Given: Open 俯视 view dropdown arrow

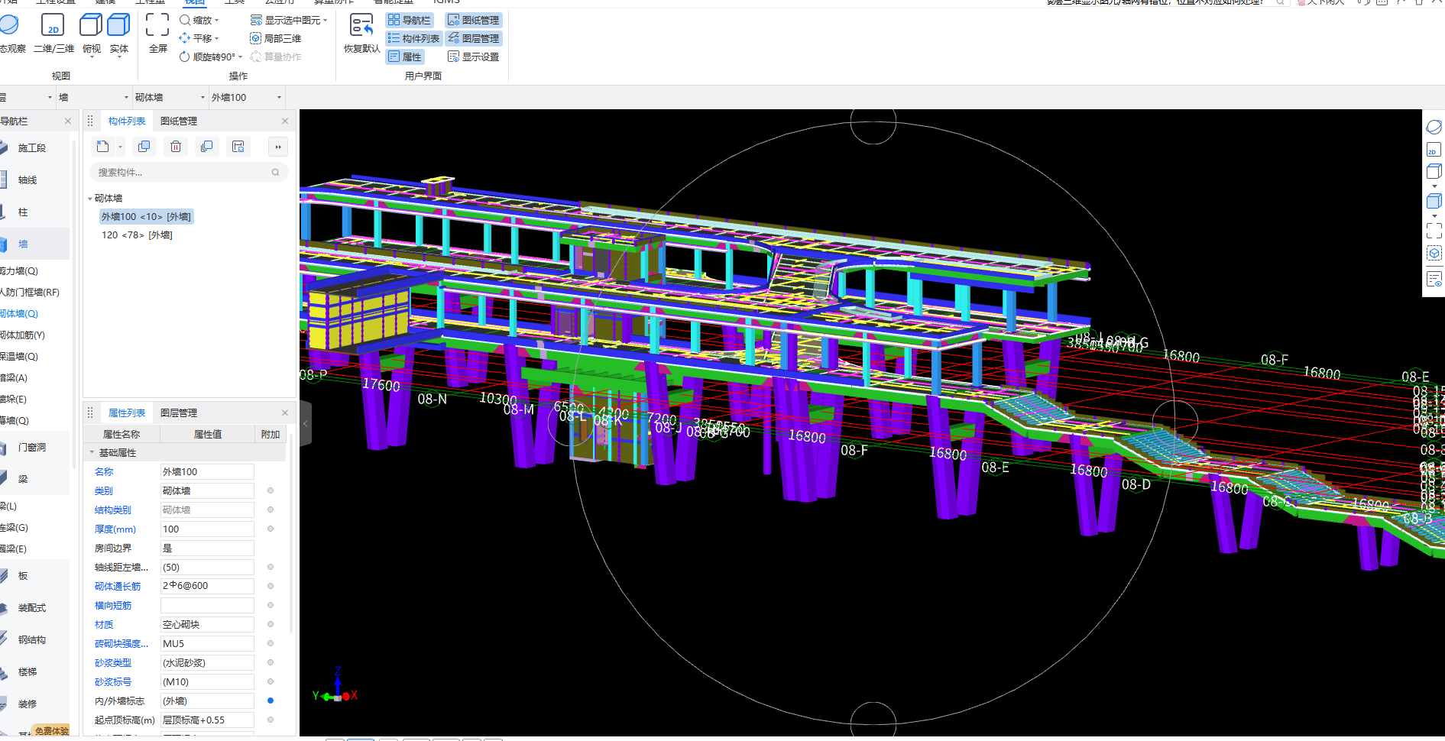Looking at the screenshot, I should [x=91, y=57].
